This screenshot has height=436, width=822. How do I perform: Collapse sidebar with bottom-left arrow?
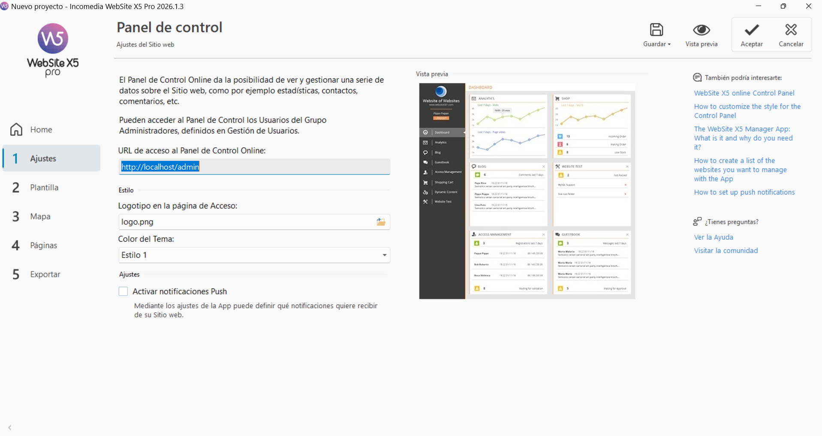pyautogui.click(x=10, y=427)
